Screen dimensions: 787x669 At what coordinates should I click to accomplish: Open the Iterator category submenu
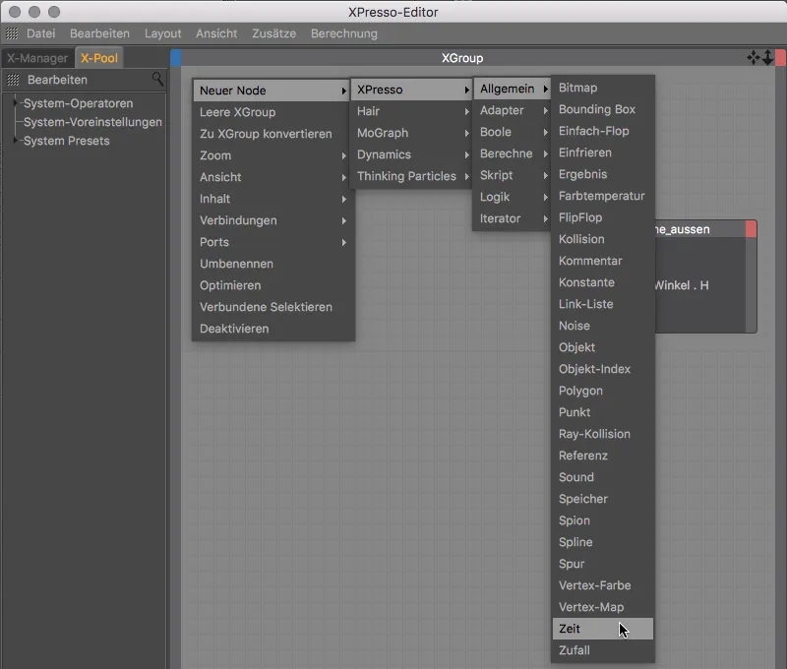click(513, 218)
